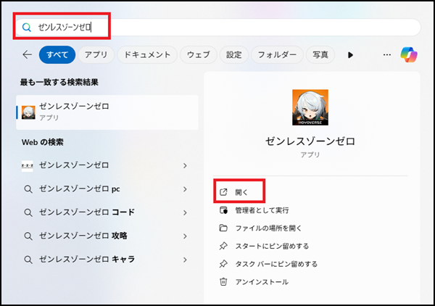The width and height of the screenshot is (435, 306).
Task: Expand the ゼンレスゾーンゼロ コード chevron
Action: pos(185,212)
